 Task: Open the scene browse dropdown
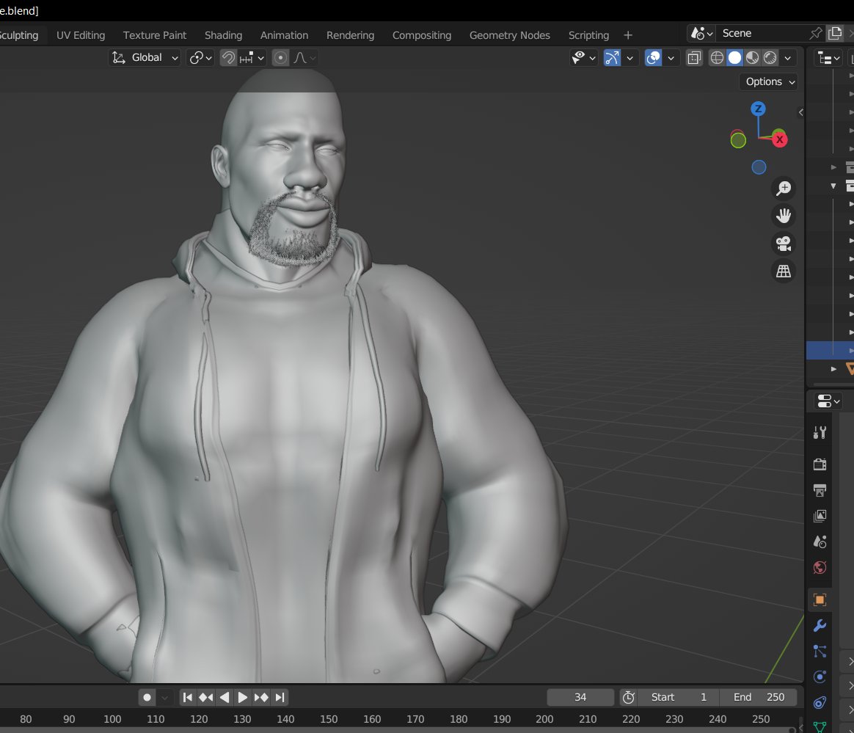(701, 33)
